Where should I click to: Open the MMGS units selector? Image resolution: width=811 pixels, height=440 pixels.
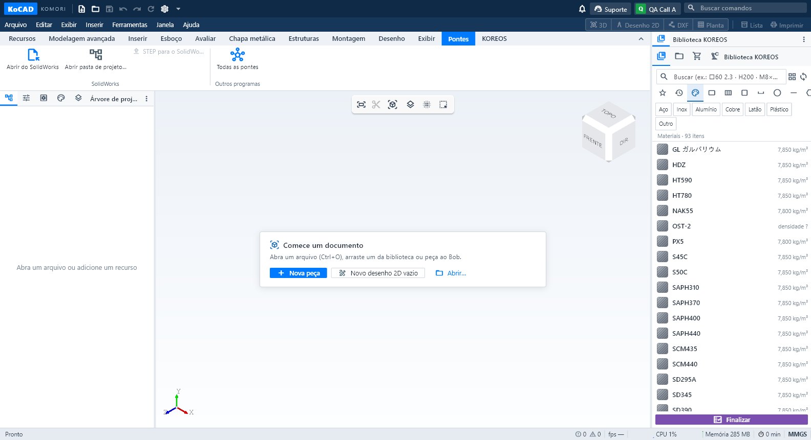[798, 434]
